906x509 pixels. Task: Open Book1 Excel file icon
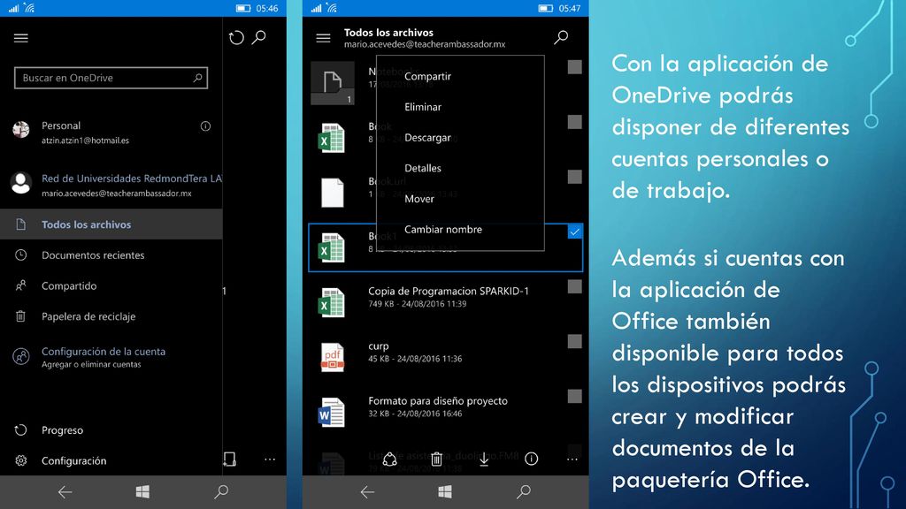click(332, 248)
